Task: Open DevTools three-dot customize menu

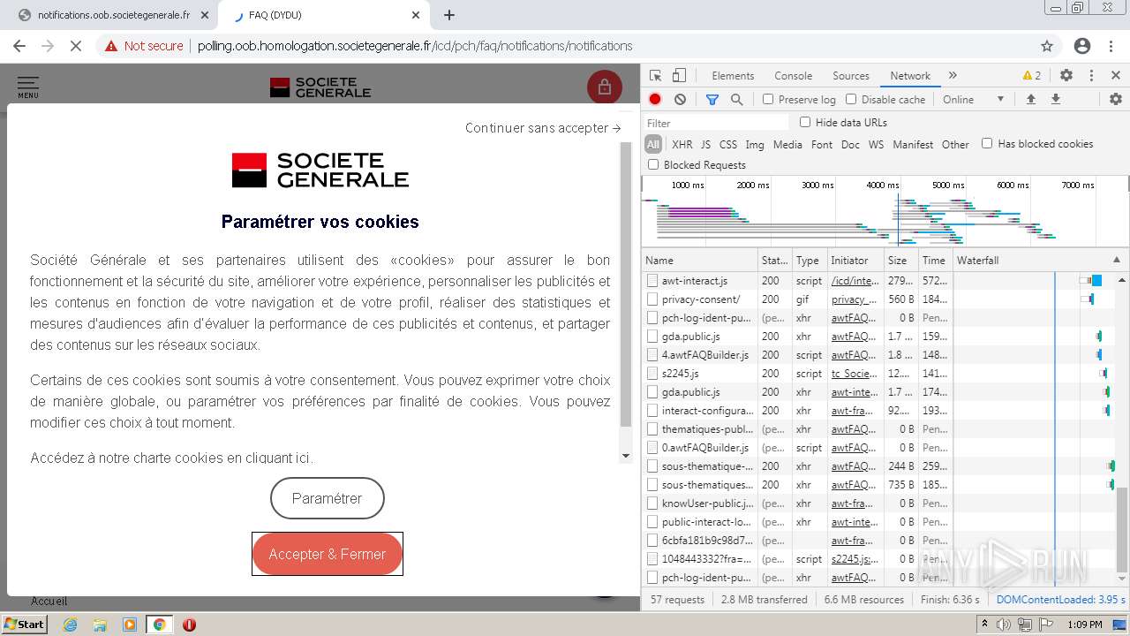Action: point(1091,76)
